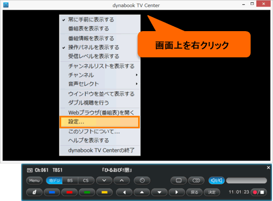Expand the 音声セレクト submenu
Image resolution: width=273 pixels, height=201 pixels.
coord(100,84)
